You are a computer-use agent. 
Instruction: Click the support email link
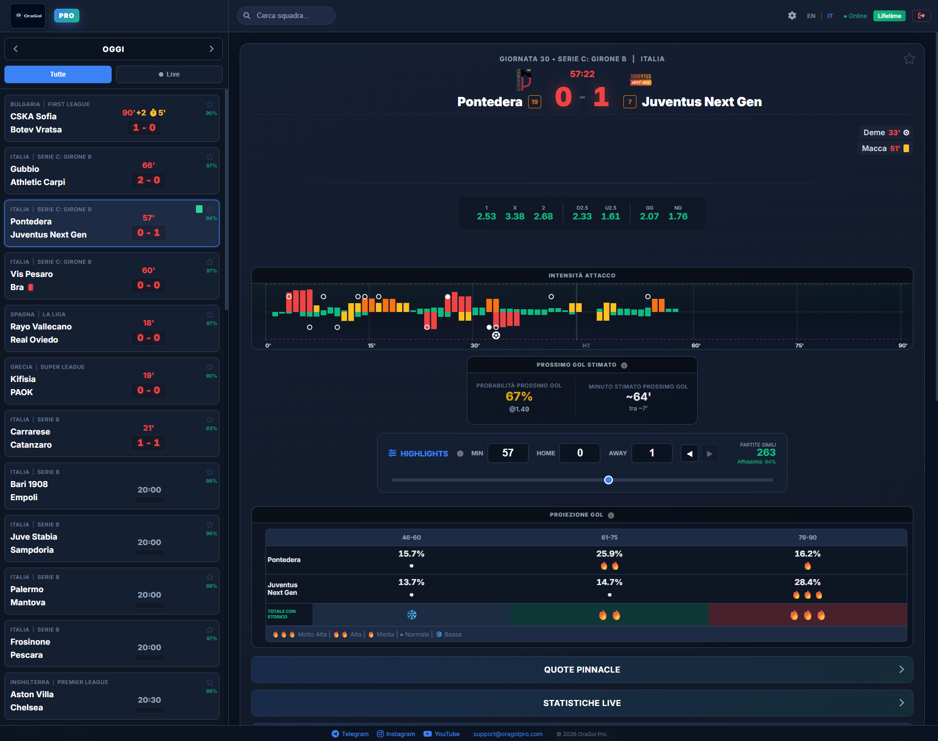508,734
